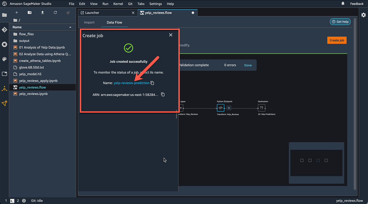Screen dimensions: 368x204
Task: Open the File menu
Action: pos(71,4)
